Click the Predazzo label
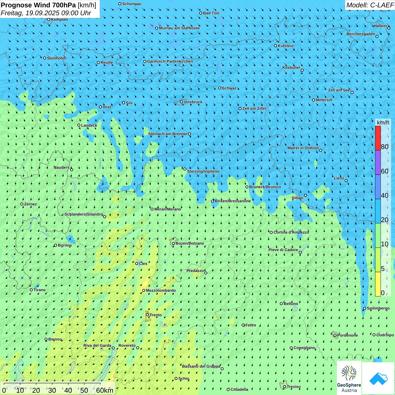This screenshot has height=395, width=395. tap(195, 271)
